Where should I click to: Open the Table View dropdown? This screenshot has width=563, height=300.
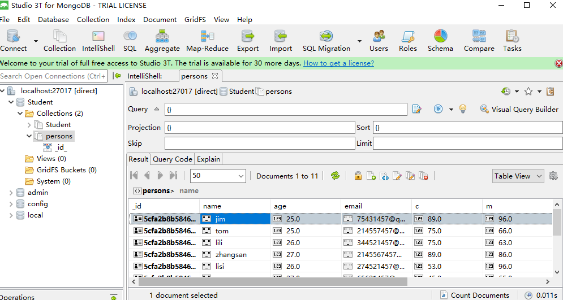click(518, 176)
